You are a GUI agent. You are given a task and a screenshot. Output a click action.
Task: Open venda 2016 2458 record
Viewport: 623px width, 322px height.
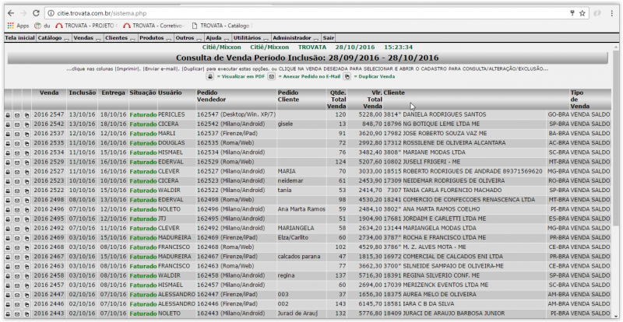(x=49, y=276)
